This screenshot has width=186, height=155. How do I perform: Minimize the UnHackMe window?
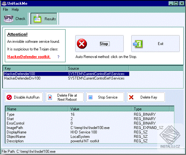pyautogui.click(x=171, y=3)
